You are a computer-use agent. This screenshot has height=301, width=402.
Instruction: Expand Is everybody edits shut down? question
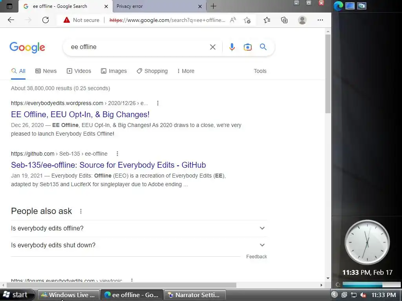(x=139, y=245)
